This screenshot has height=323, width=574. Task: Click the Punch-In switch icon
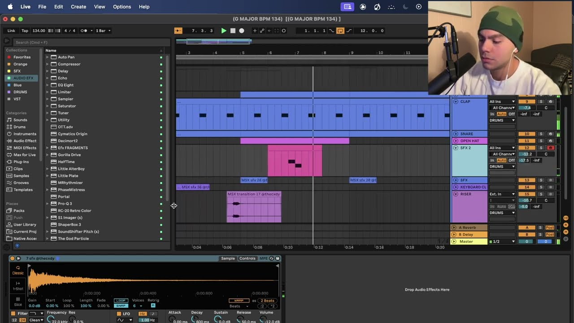click(332, 31)
